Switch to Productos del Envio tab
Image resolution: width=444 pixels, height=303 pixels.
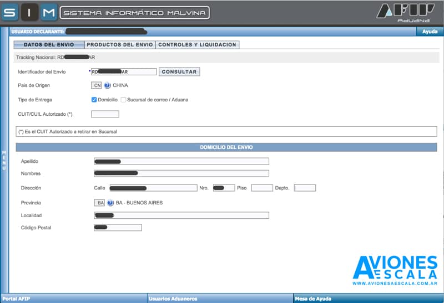pyautogui.click(x=120, y=45)
